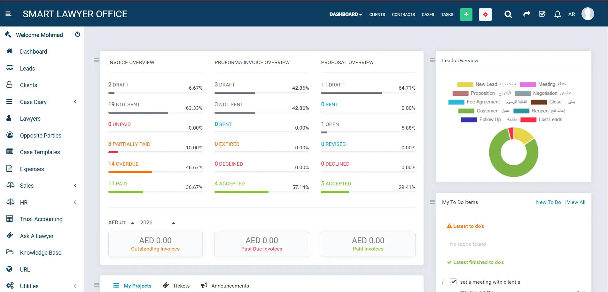Switch to the Tickets tab
Viewport: 608px width, 292px height.
coord(181,286)
